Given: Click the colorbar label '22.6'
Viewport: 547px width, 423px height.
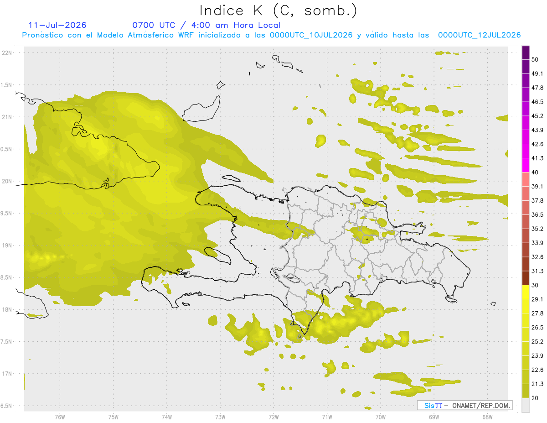Looking at the screenshot, I should (537, 370).
